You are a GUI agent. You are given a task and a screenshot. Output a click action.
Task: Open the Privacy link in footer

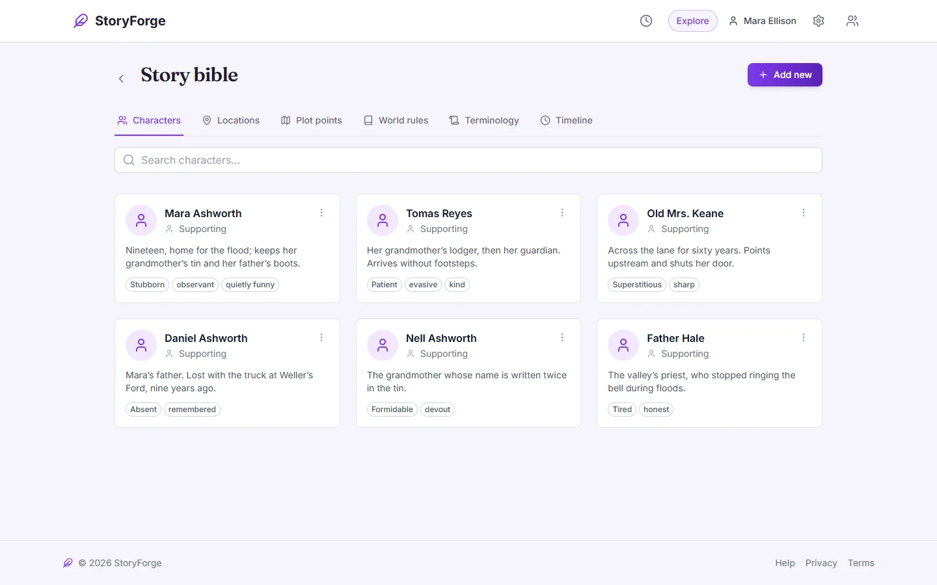click(821, 563)
